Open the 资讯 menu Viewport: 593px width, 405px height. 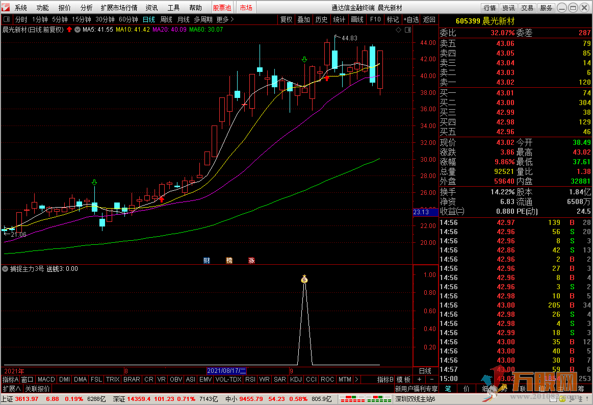pyautogui.click(x=151, y=8)
